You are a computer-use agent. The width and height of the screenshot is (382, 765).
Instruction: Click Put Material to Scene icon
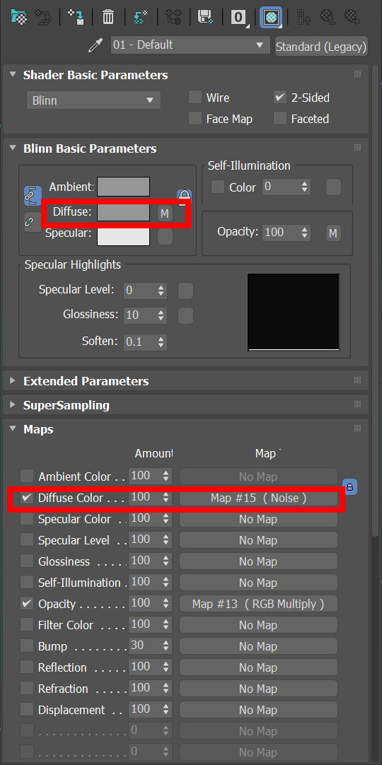[44, 17]
